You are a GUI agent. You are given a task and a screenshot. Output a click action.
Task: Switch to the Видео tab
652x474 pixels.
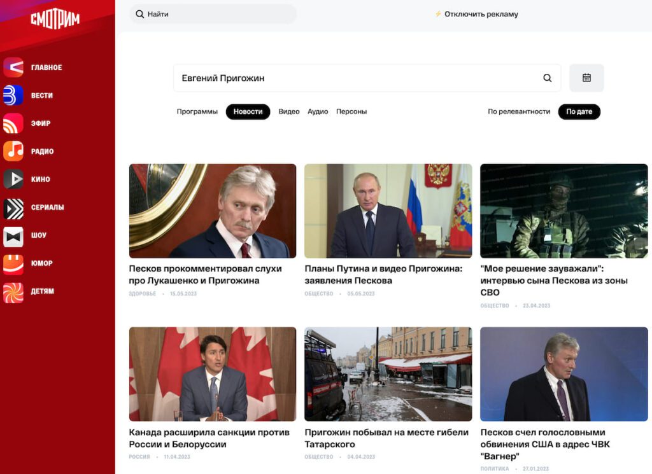tap(288, 112)
